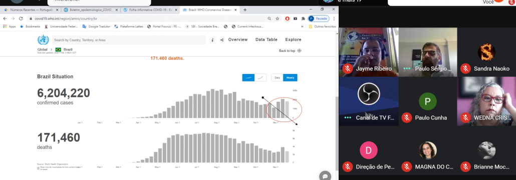Click the Global breadcrumb link

pyautogui.click(x=43, y=49)
